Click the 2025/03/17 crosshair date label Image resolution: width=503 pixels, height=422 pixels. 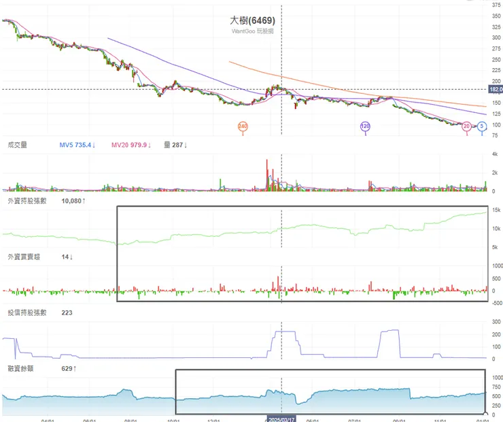coord(281,419)
